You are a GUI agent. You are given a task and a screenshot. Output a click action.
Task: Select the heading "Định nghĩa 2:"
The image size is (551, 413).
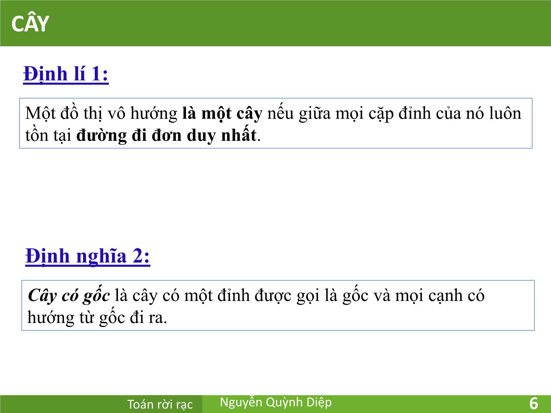coord(87,256)
